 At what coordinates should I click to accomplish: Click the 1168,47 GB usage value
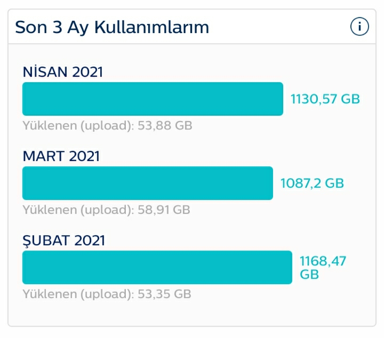(323, 268)
